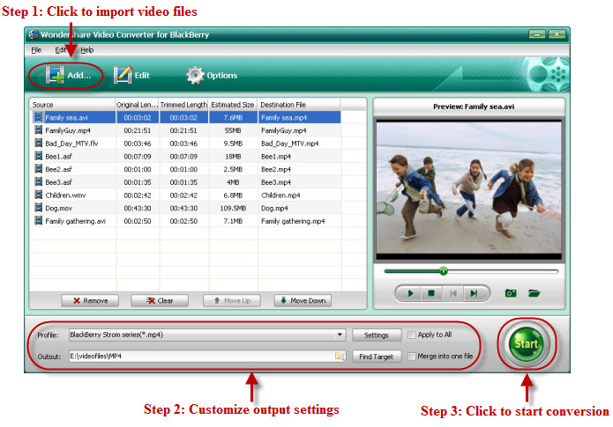Select the Bee1.asf file
613x427 pixels.
[x=58, y=156]
